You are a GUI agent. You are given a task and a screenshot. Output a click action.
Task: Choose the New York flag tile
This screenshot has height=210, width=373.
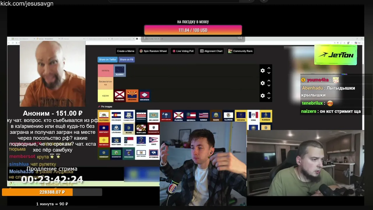(116, 141)
